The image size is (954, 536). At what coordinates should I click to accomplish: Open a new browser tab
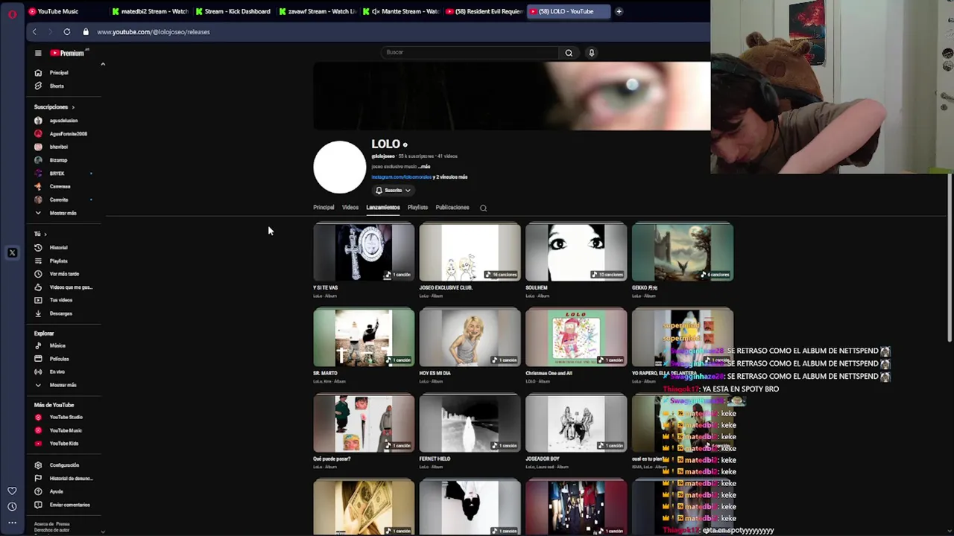tap(619, 11)
